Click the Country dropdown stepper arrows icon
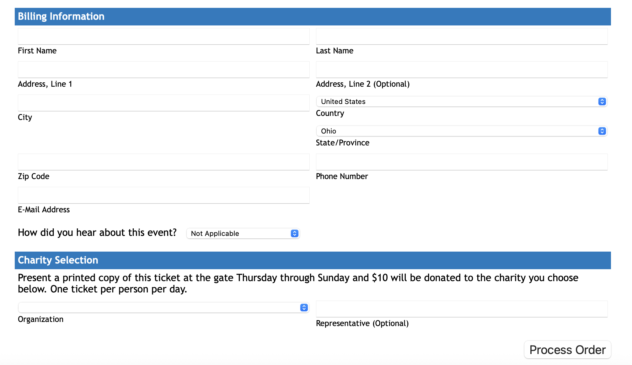The image size is (632, 365). click(602, 101)
